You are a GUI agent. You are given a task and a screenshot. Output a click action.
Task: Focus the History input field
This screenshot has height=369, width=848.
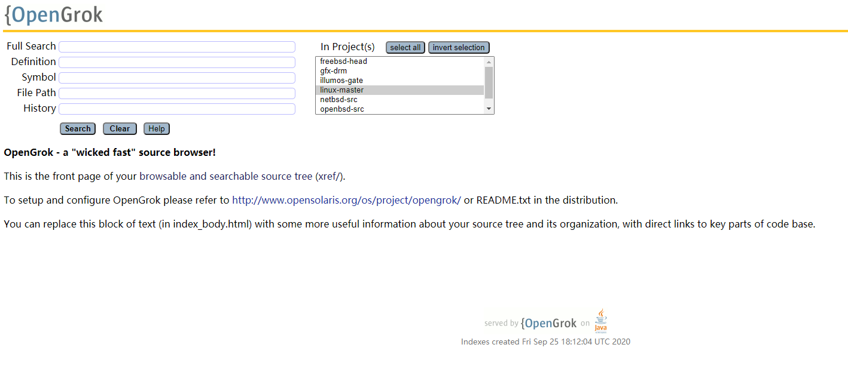coord(177,109)
